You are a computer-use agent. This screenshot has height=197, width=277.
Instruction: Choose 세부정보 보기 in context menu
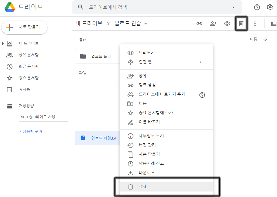166,136
